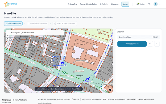Undo the last drawn corner
Image resolution: width=166 pixels, height=104 pixels.
click(x=150, y=44)
